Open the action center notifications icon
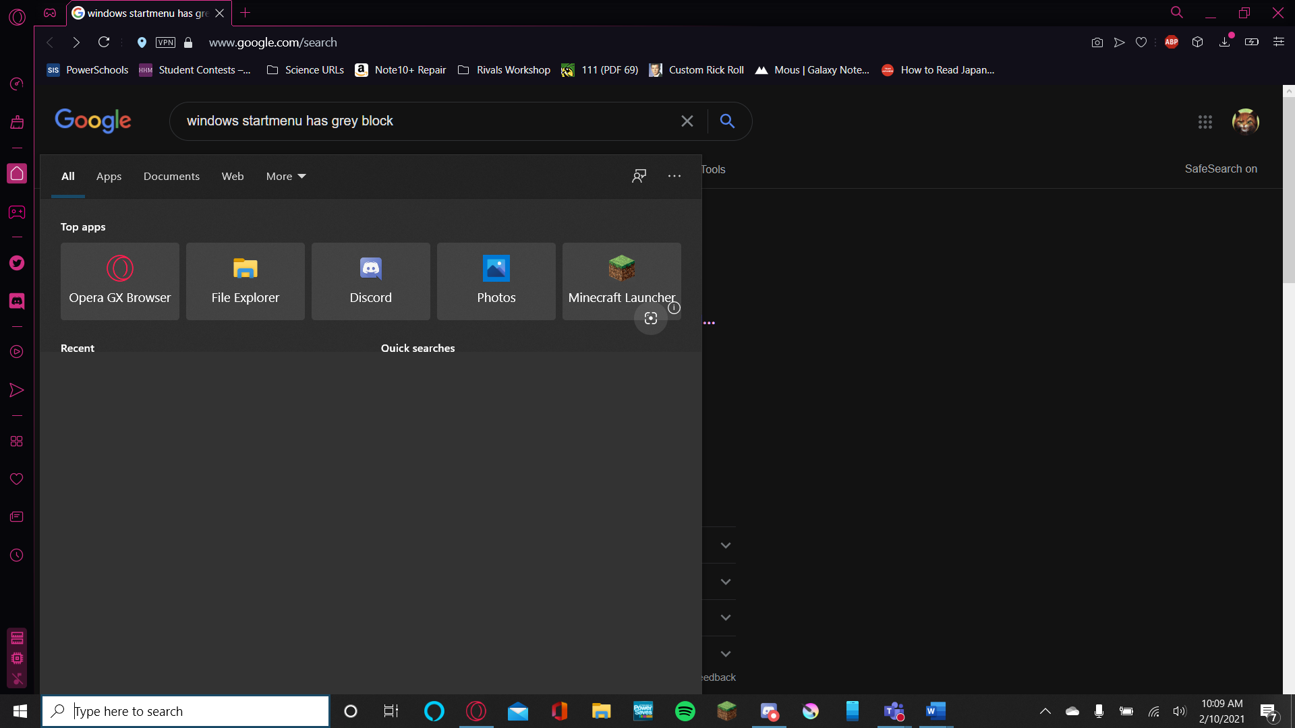The height and width of the screenshot is (728, 1295). [1268, 712]
